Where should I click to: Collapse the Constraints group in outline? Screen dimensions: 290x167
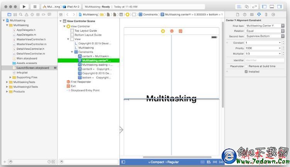click(x=72, y=52)
